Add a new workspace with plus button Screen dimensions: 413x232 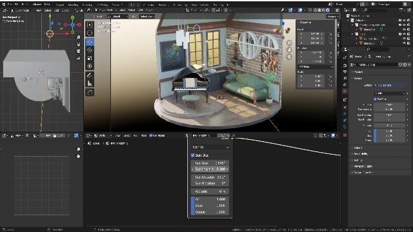[x=227, y=5]
